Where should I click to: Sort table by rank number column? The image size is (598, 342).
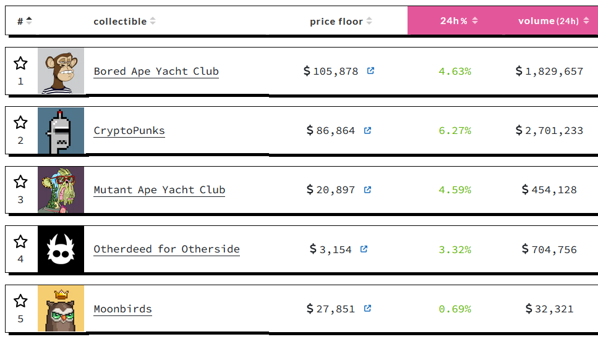[25, 21]
